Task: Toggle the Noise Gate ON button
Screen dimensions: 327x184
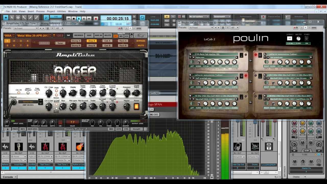Action: click(x=60, y=122)
